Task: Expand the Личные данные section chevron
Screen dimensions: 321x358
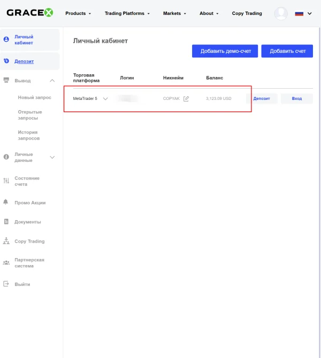Action: point(52,157)
